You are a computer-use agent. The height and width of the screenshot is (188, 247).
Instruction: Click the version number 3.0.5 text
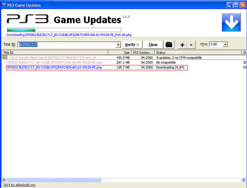pyautogui.click(x=126, y=17)
